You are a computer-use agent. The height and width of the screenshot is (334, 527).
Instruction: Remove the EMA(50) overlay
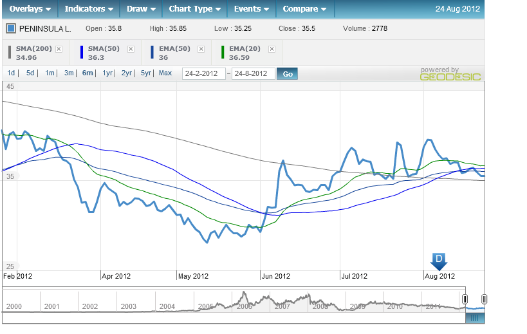201,50
